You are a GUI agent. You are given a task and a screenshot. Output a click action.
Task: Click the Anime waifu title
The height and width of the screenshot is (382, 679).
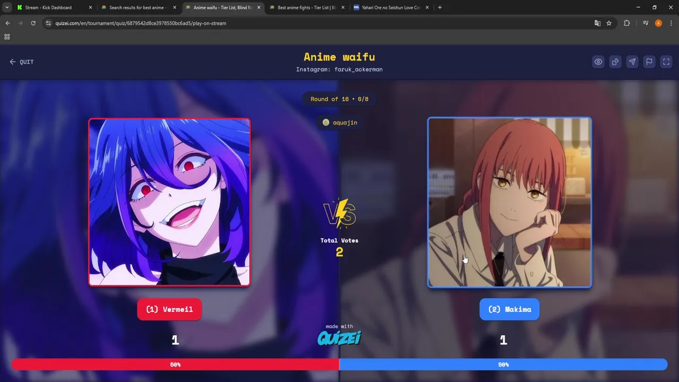click(339, 57)
